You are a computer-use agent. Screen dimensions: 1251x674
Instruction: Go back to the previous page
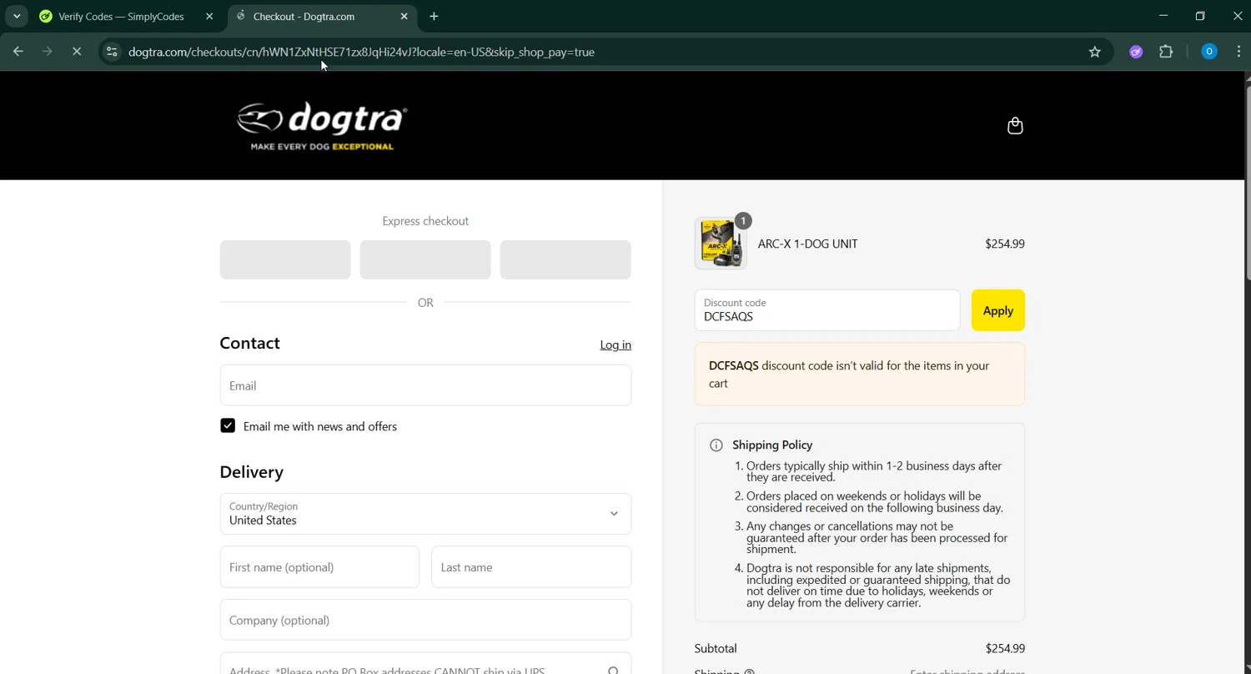pos(18,52)
